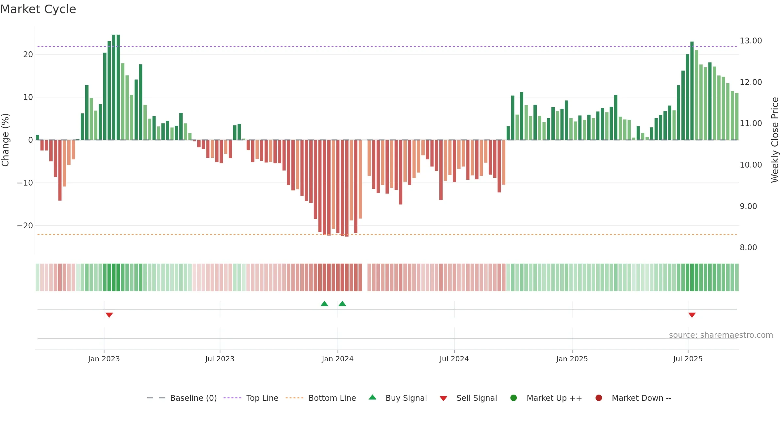Image resolution: width=784 pixels, height=441 pixels.
Task: Click the purple dotted top line in chart
Action: (387, 46)
